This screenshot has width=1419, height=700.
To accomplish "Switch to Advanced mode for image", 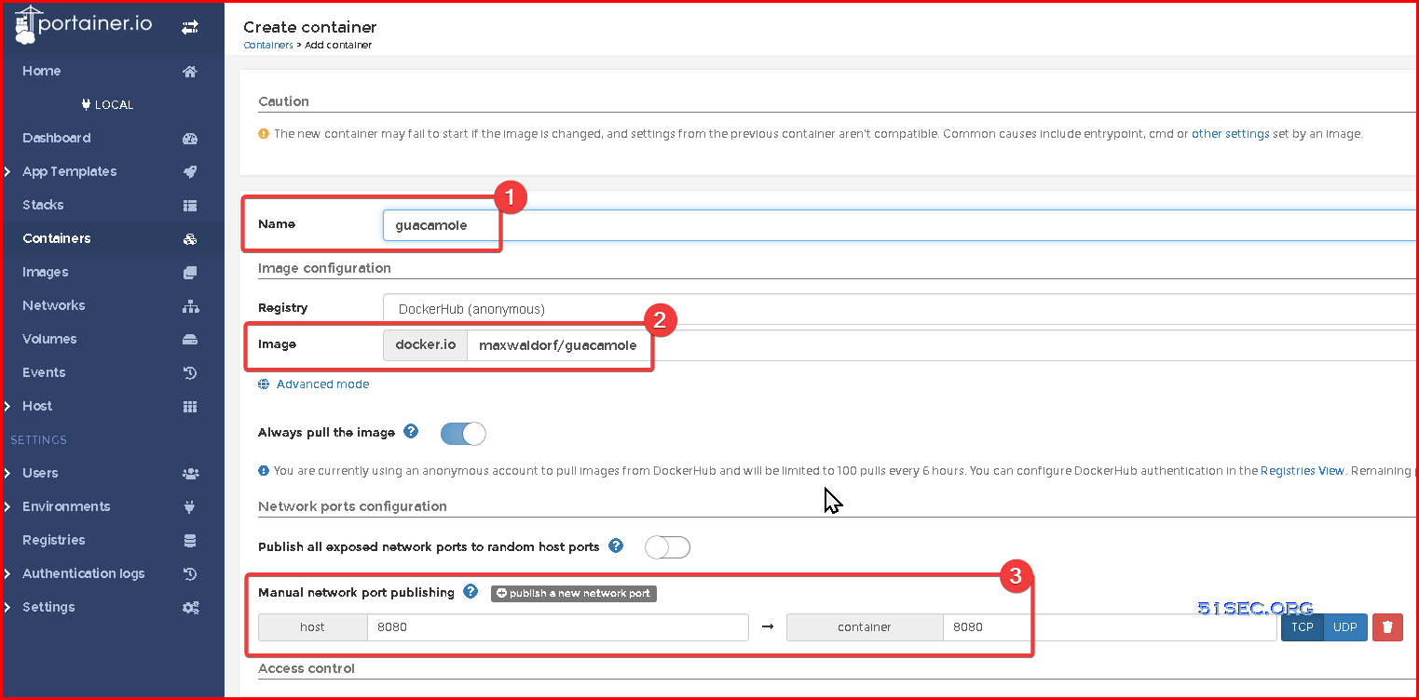I will [322, 384].
